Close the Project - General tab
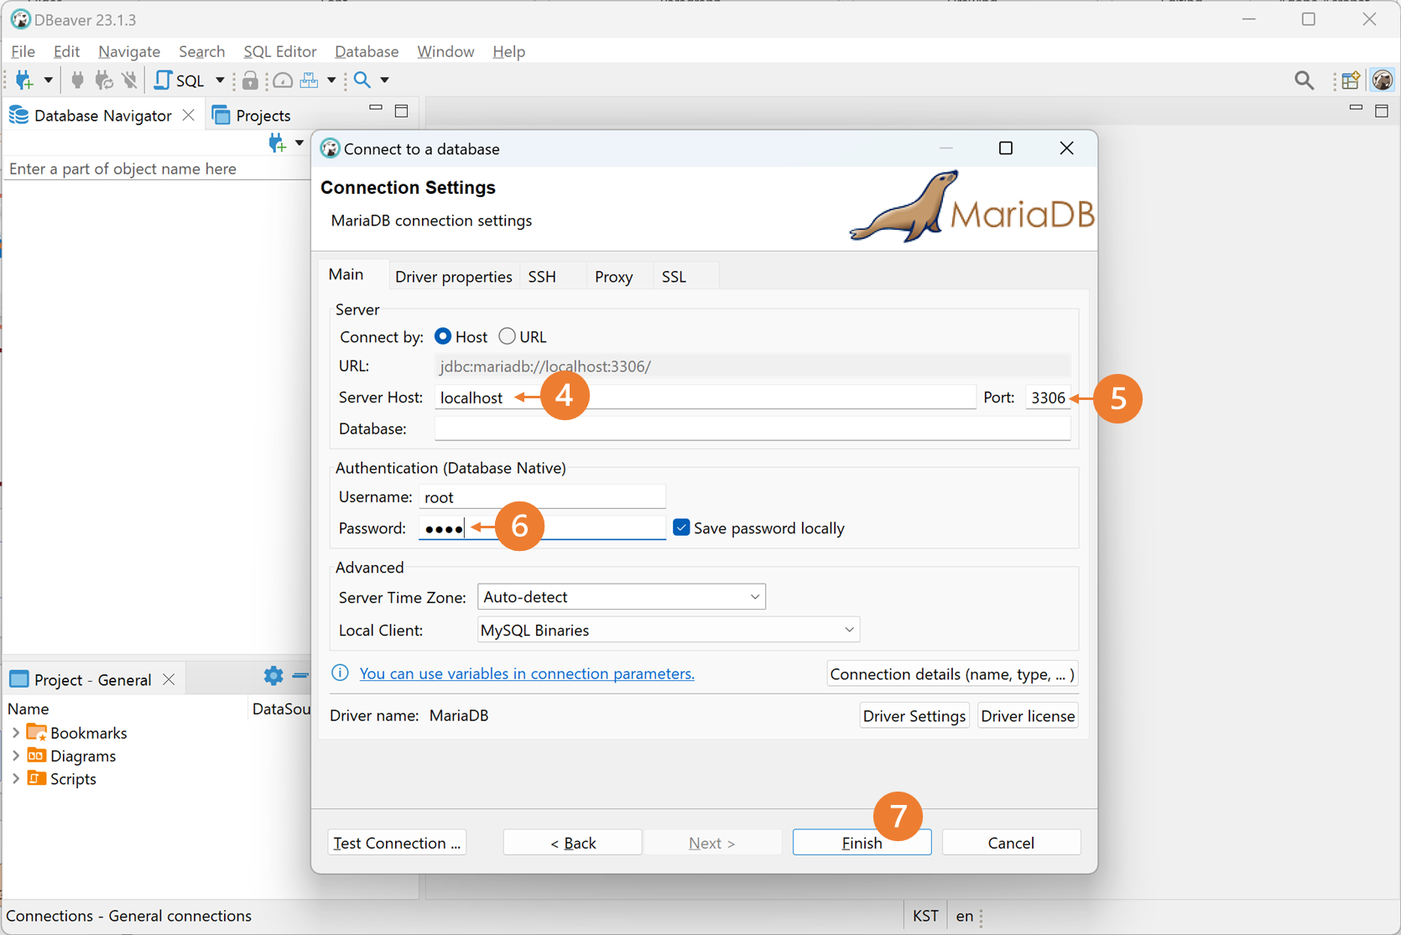 click(x=169, y=679)
